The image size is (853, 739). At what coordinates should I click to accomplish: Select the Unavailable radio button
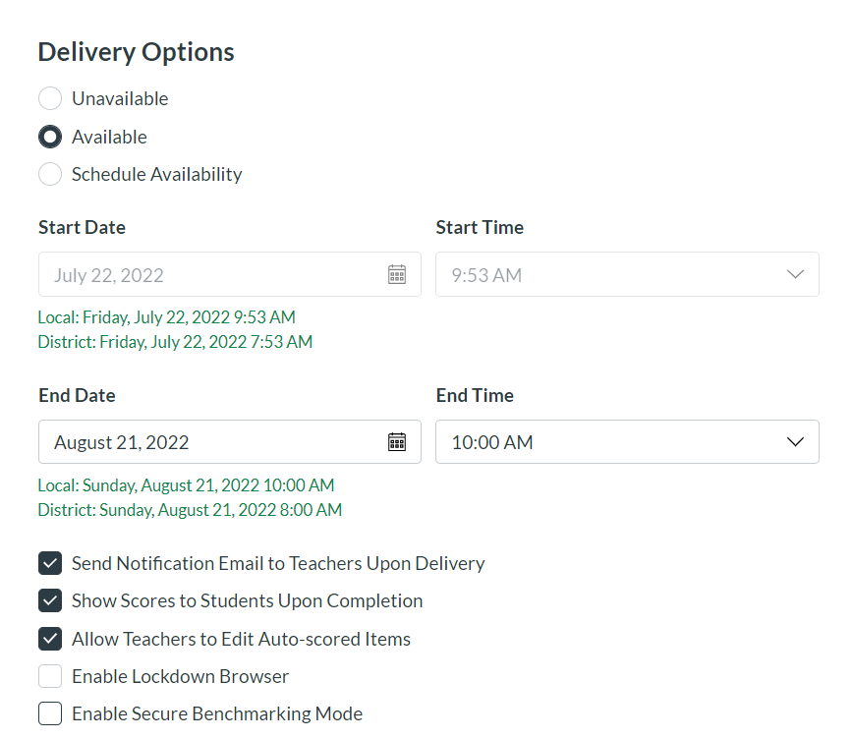pyautogui.click(x=50, y=98)
